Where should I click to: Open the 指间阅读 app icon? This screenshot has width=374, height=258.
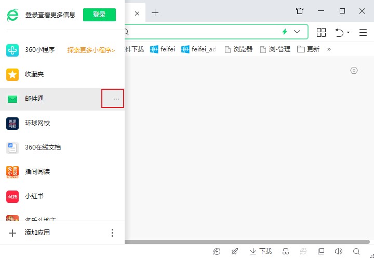(x=12, y=172)
